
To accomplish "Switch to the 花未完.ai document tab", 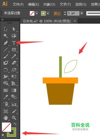I will point(47,21).
